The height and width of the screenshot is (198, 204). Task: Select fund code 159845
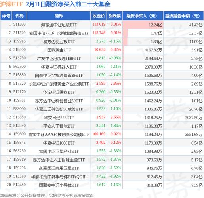[19, 143]
